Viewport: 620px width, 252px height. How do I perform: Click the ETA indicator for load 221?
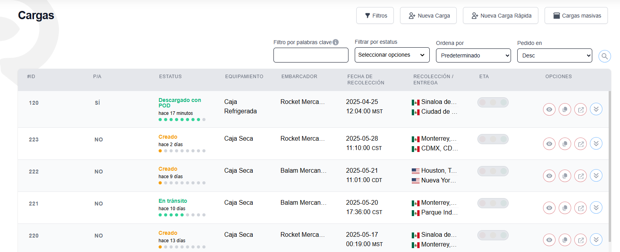click(x=493, y=203)
